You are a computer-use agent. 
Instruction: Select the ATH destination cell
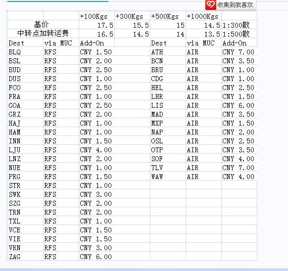coord(168,52)
